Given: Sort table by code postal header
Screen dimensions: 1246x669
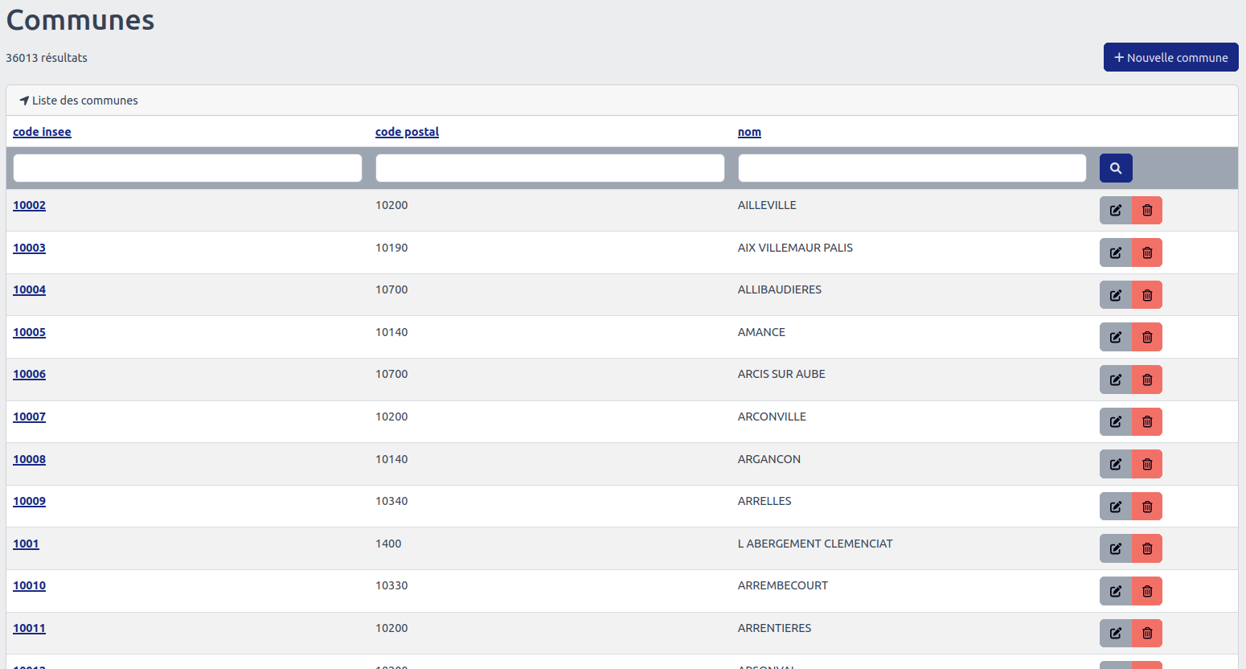Looking at the screenshot, I should pos(407,132).
